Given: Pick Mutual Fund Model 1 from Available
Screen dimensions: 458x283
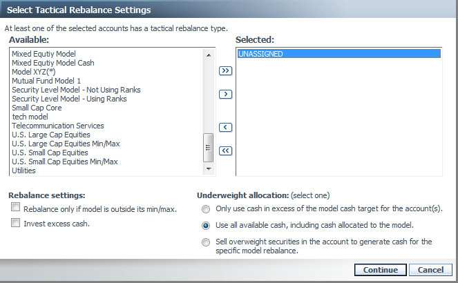Looking at the screenshot, I should (x=46, y=81).
